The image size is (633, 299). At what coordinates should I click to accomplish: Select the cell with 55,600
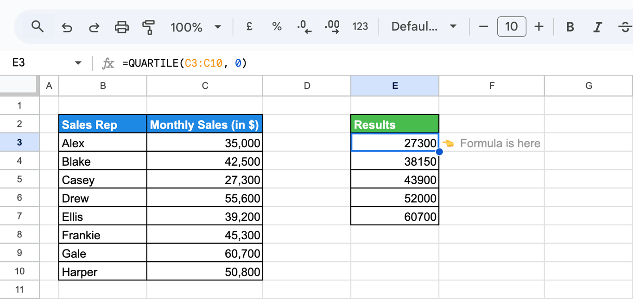pyautogui.click(x=205, y=198)
